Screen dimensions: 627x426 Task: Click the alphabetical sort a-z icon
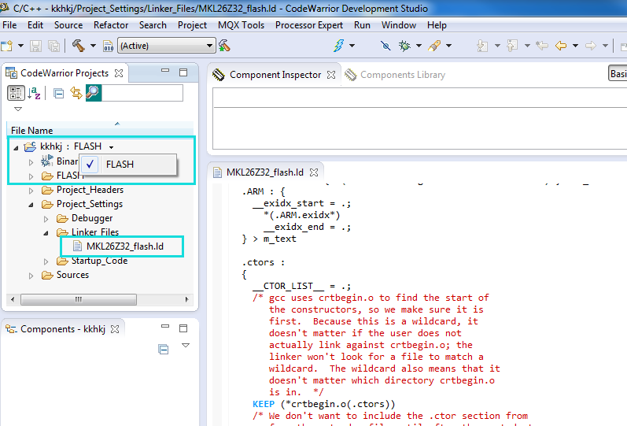(35, 93)
